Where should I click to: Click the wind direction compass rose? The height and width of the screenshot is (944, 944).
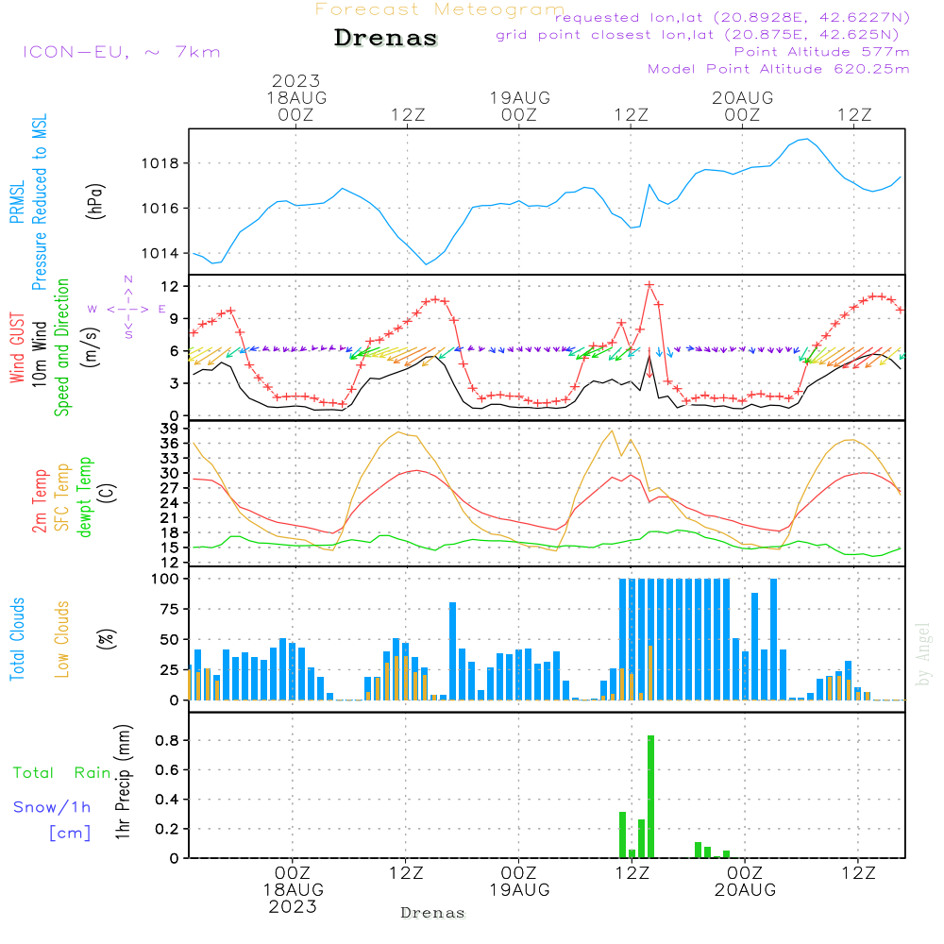[x=127, y=308]
